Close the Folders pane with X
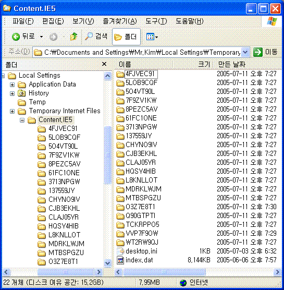Image resolution: width=284 pixels, height=290 pixels. point(104,64)
